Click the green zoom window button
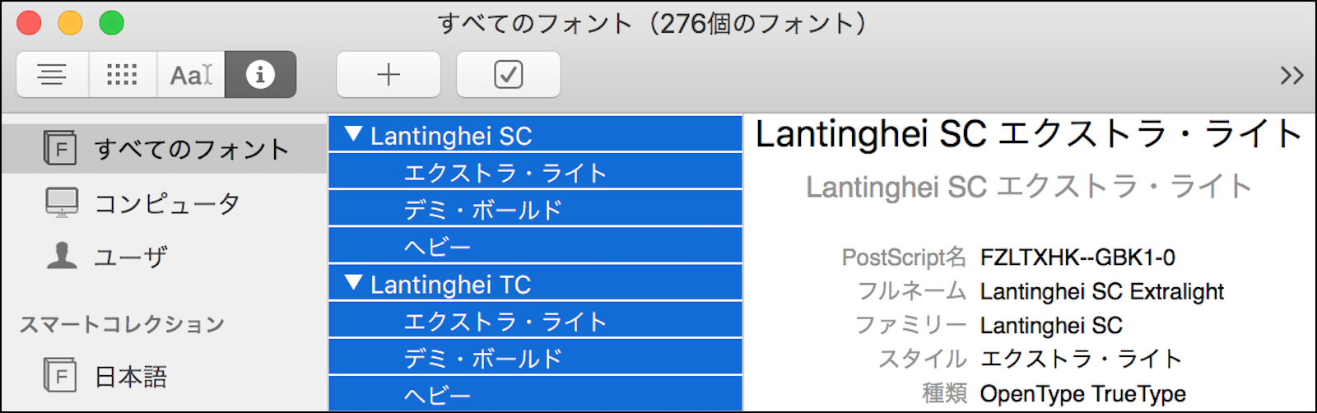 [x=111, y=23]
